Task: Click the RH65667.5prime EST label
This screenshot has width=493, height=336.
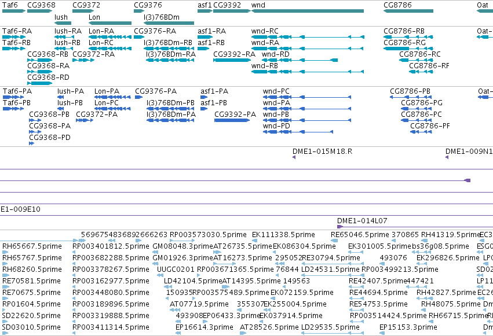Action: tap(32, 246)
